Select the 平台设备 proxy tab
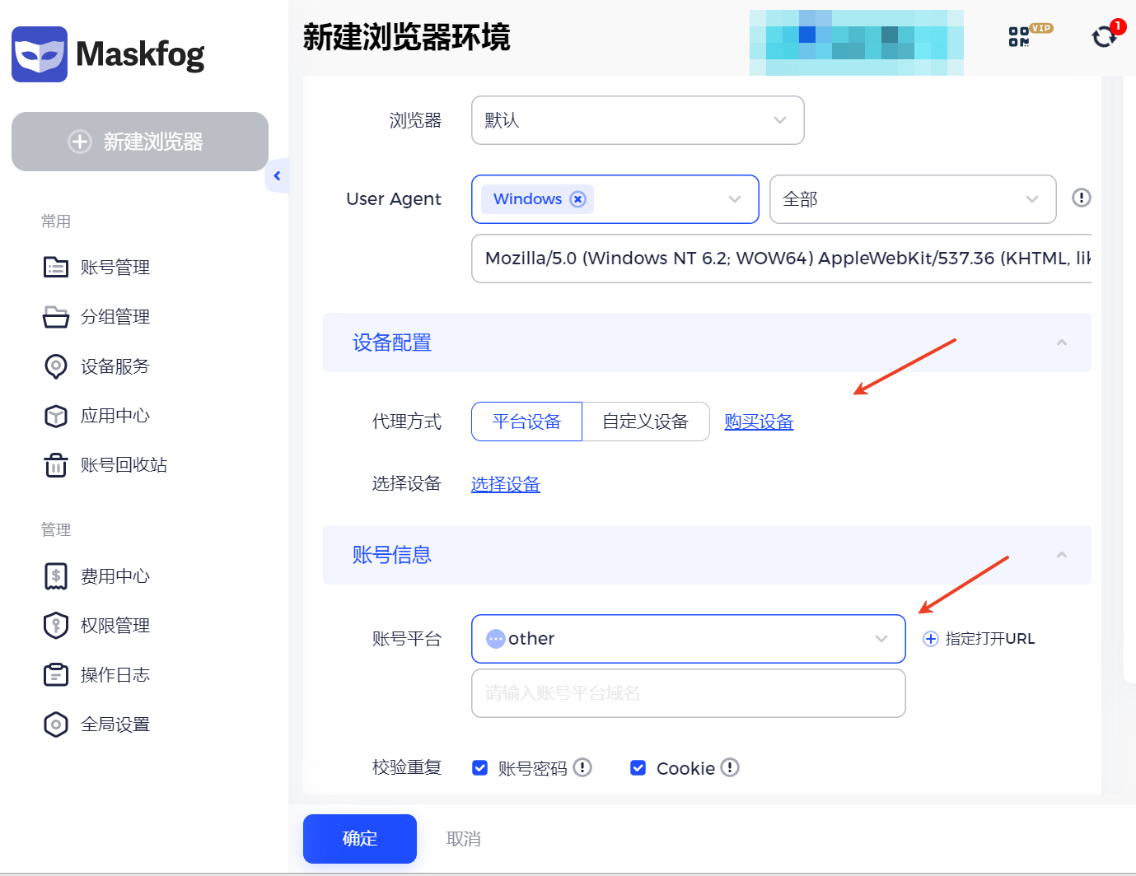The height and width of the screenshot is (876, 1136). click(527, 422)
